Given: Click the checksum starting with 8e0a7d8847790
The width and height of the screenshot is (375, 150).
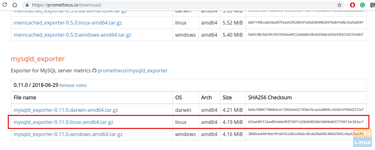Looking at the screenshot, I should coord(306,110).
